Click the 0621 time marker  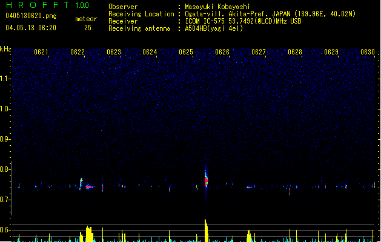pos(41,52)
